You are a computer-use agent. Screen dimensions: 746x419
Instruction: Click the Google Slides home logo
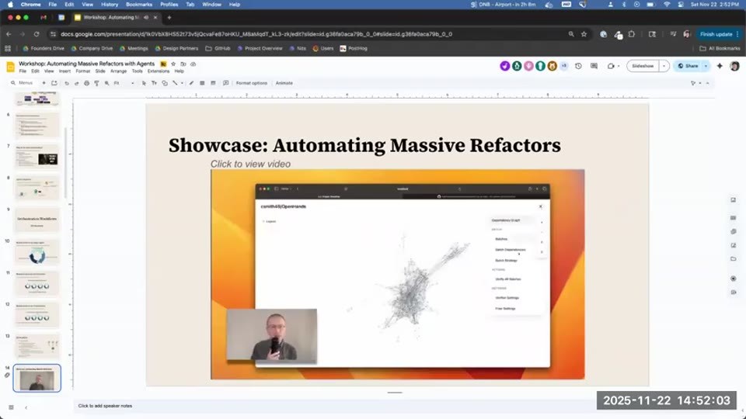click(x=10, y=67)
